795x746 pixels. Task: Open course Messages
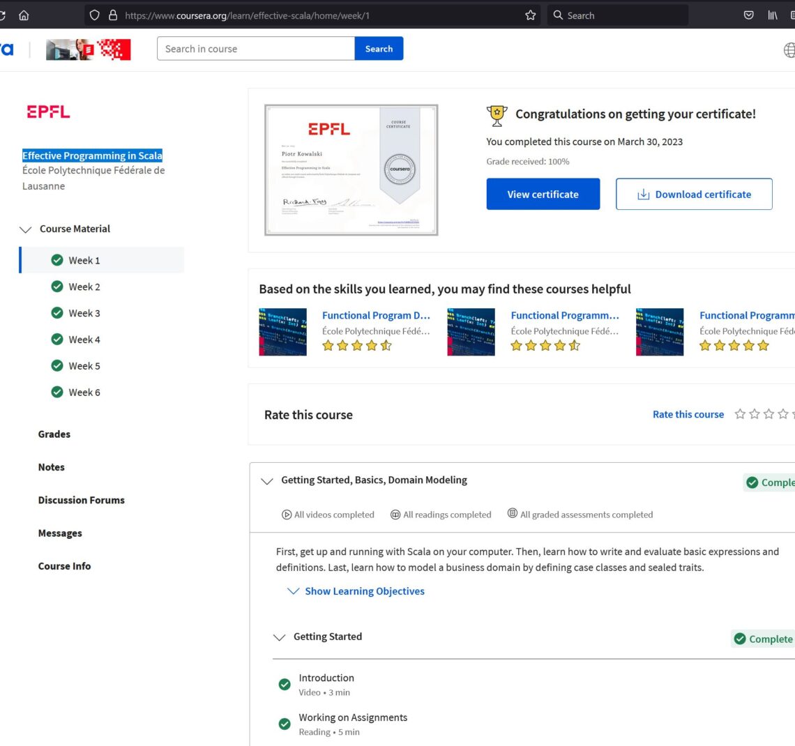point(60,533)
